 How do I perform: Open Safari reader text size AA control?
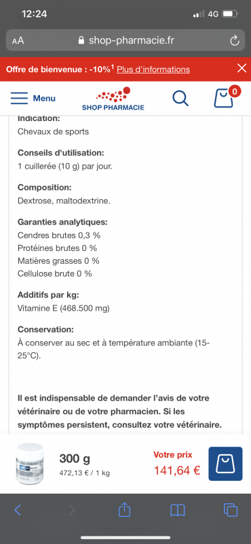(x=18, y=41)
